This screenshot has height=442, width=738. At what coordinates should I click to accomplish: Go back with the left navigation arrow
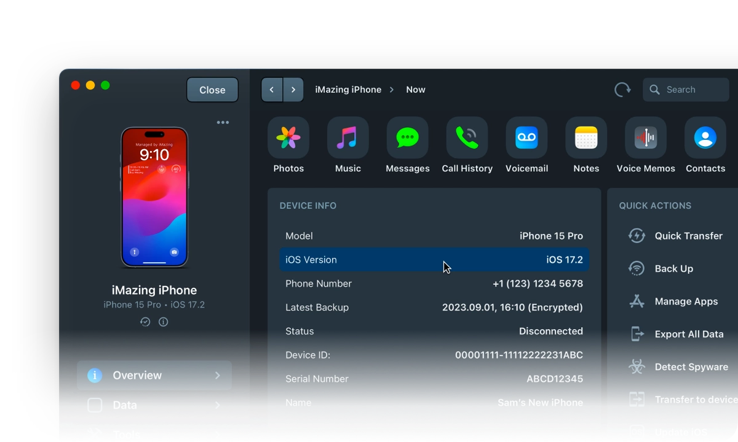pos(272,90)
